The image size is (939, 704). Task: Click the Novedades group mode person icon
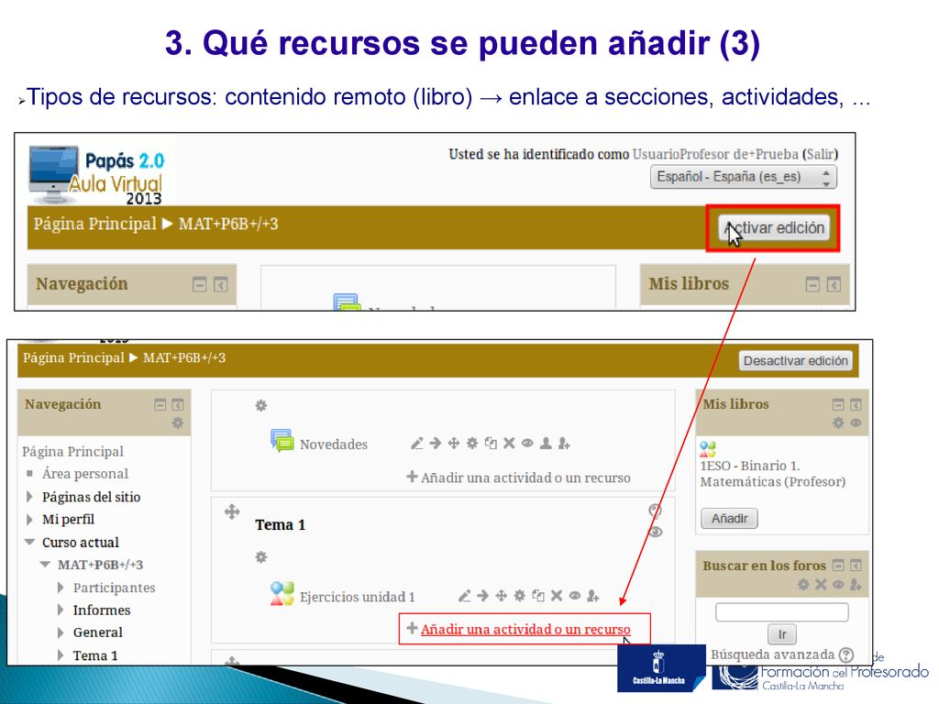pos(546,443)
